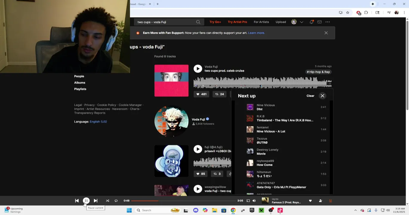
Task: Like two cups track with 481 likes
Action: click(201, 94)
